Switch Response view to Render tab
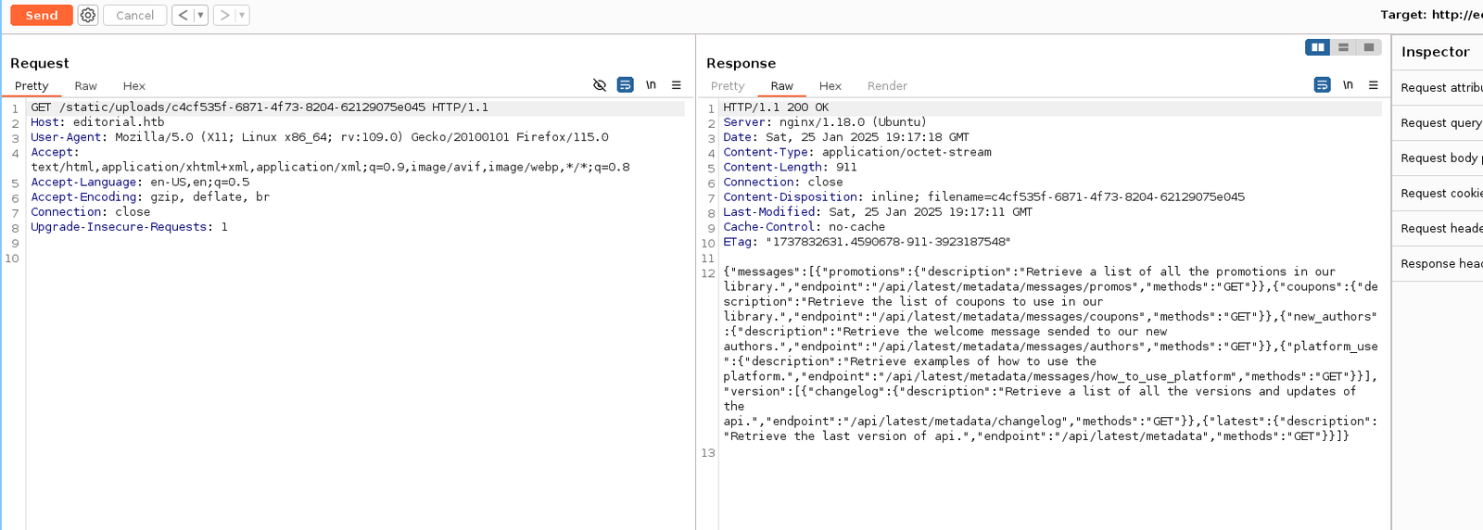Screen dimensions: 1483x530 point(887,86)
